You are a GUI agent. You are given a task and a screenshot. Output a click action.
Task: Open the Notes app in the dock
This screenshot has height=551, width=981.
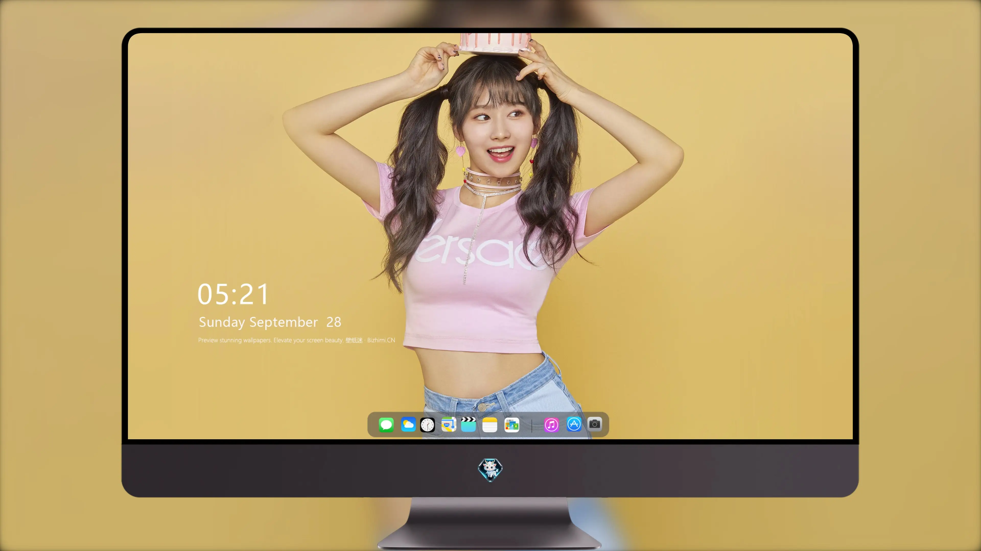pos(490,425)
